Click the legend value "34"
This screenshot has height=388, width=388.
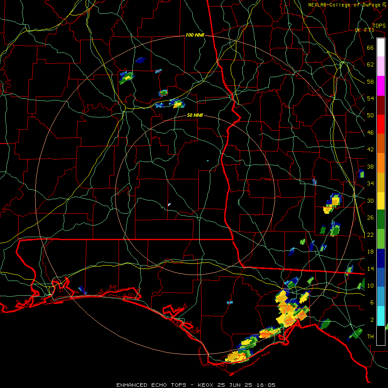[370, 184]
